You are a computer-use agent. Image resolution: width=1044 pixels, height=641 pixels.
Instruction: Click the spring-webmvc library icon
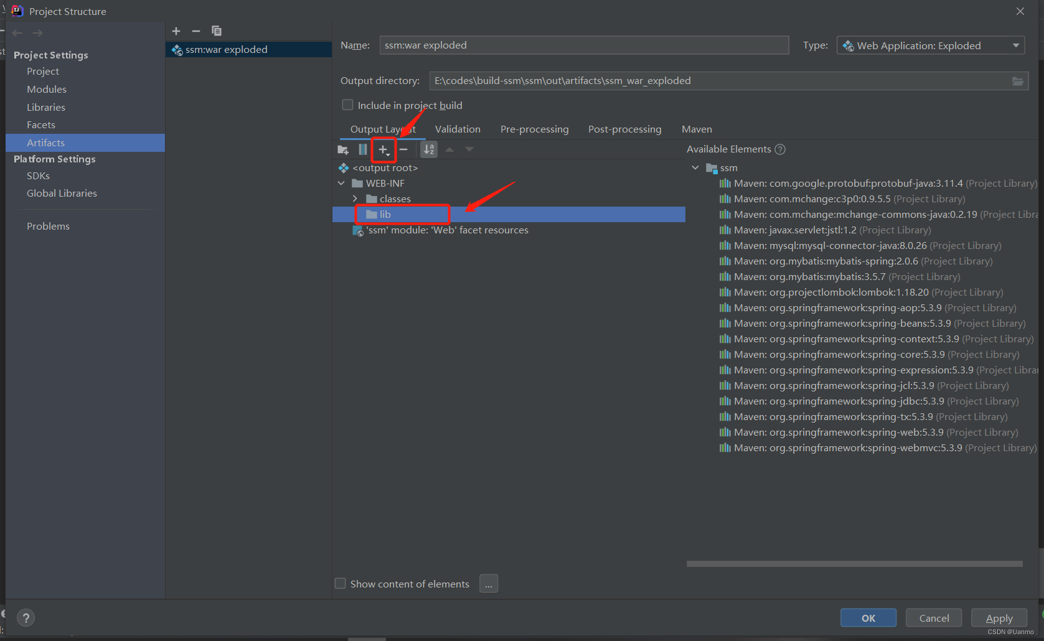[725, 448]
